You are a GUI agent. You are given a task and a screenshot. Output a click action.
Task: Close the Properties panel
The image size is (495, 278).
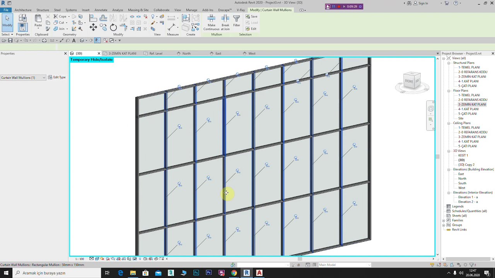pos(65,53)
